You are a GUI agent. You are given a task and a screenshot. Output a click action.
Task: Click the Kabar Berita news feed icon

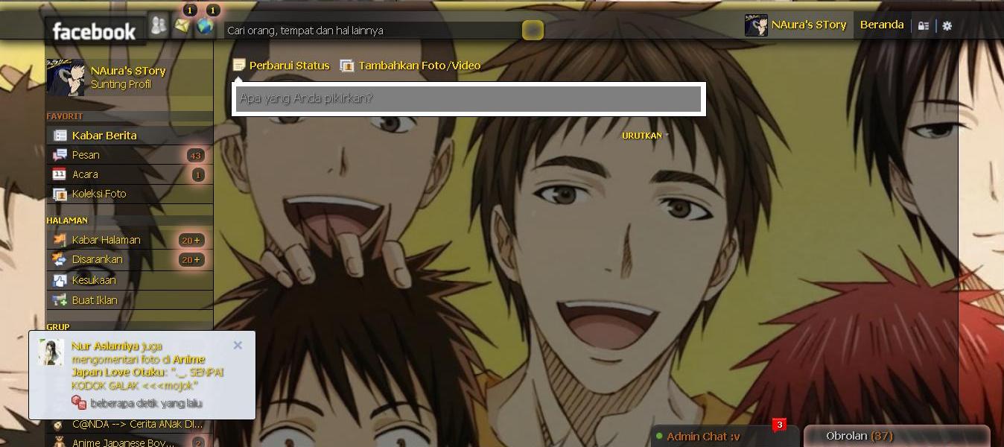[60, 136]
